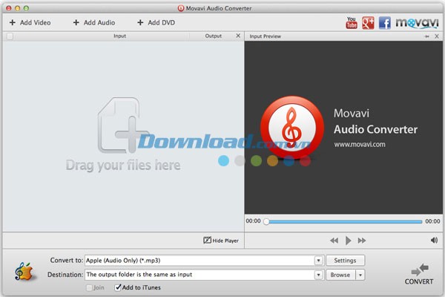The height and width of the screenshot is (297, 445).
Task: Expand the Browse button dropdown arrow
Action: (360, 275)
